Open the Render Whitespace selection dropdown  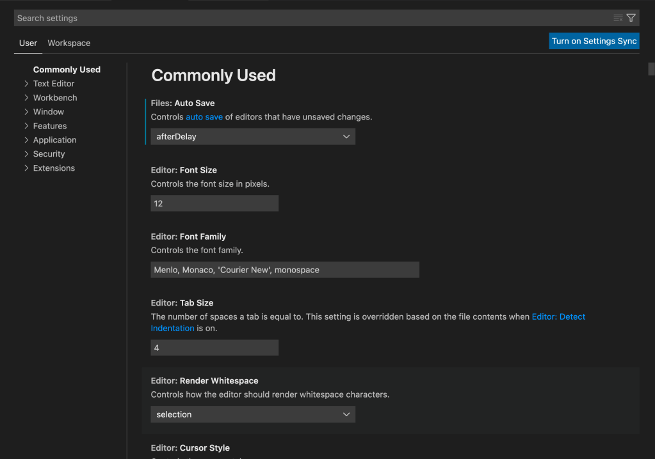point(253,414)
